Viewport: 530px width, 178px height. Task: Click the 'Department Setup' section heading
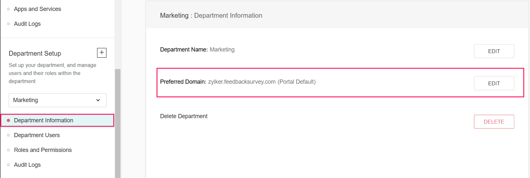click(x=35, y=53)
